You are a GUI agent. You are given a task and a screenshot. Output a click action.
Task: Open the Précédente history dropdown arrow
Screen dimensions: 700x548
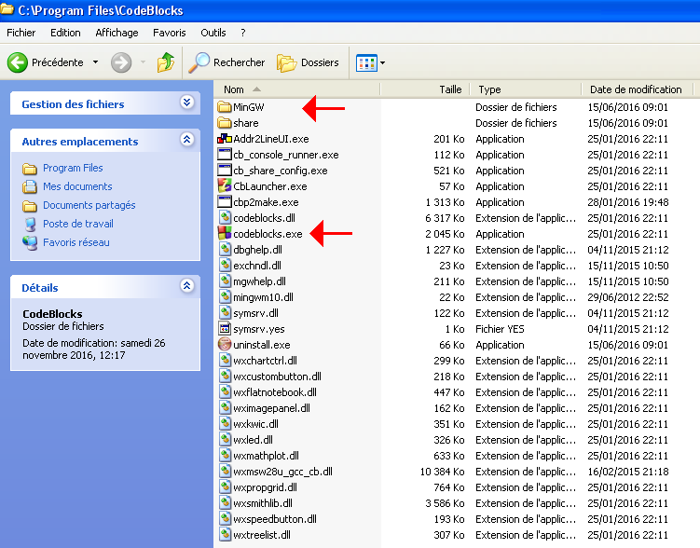tap(95, 62)
